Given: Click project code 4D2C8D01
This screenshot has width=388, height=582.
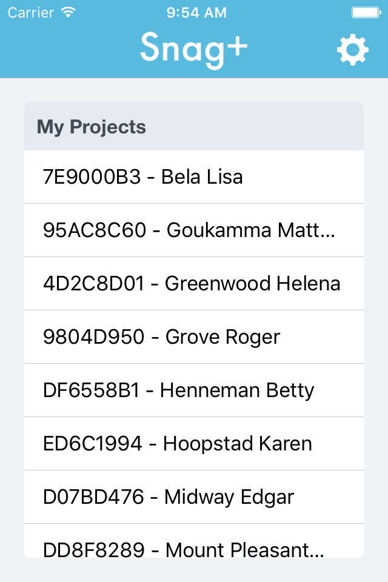Looking at the screenshot, I should pos(94,284).
